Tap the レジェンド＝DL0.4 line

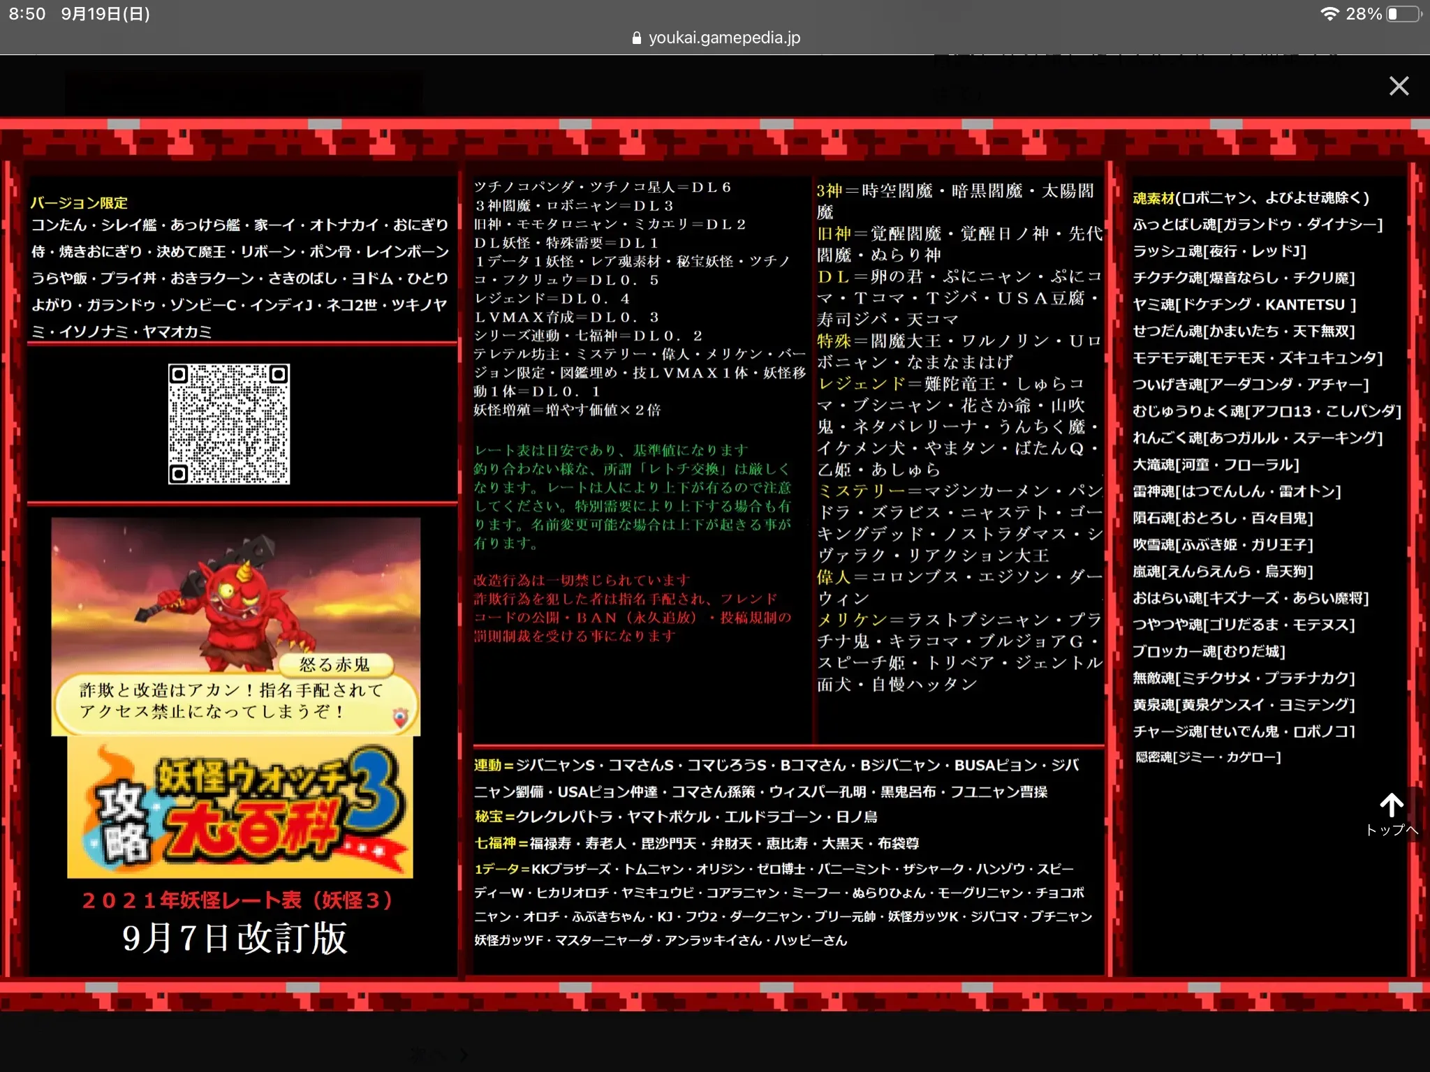tap(552, 299)
